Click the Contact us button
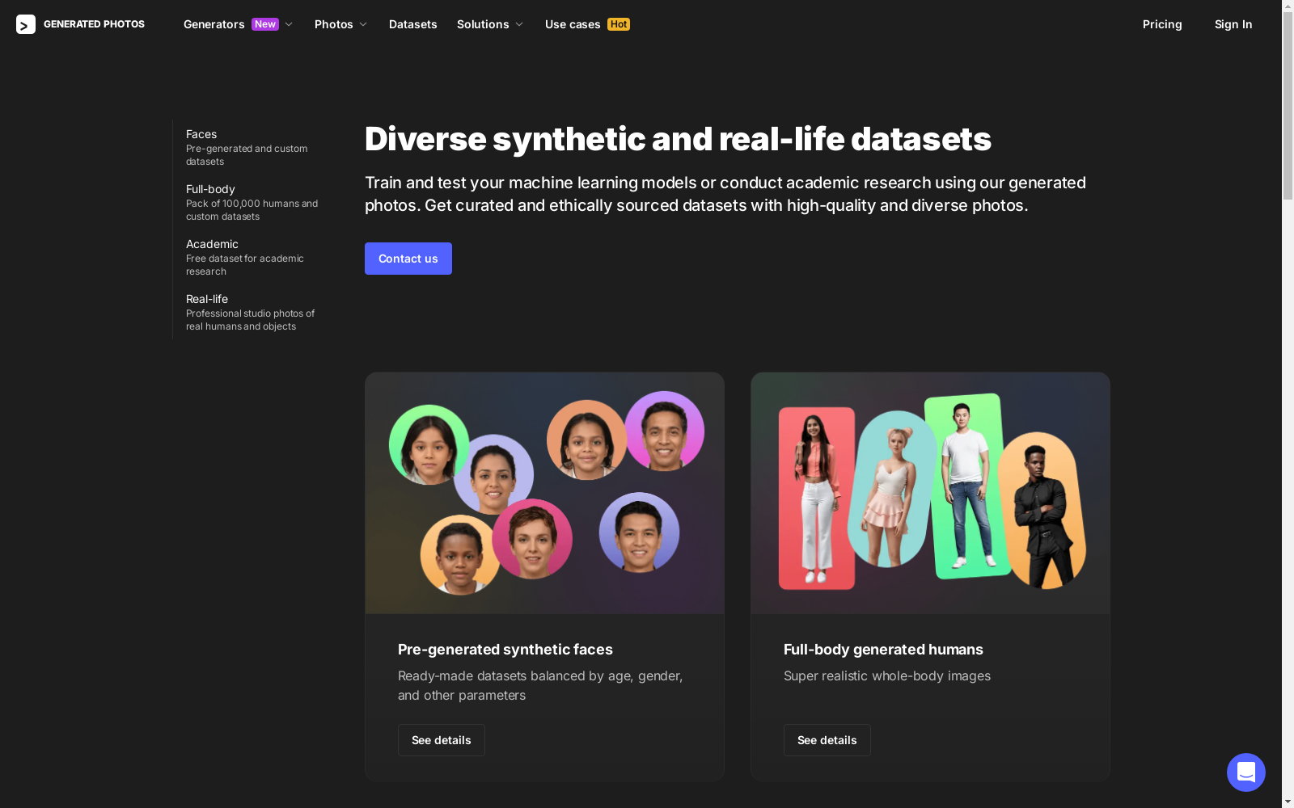Image resolution: width=1294 pixels, height=808 pixels. pyautogui.click(x=408, y=259)
